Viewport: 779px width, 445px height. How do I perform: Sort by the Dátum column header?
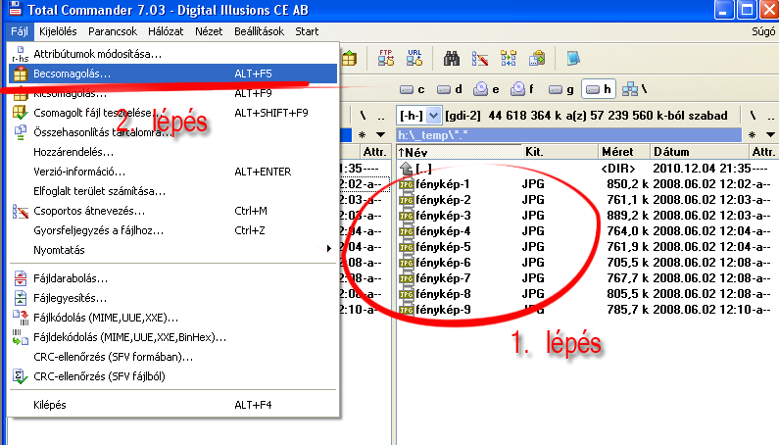700,152
